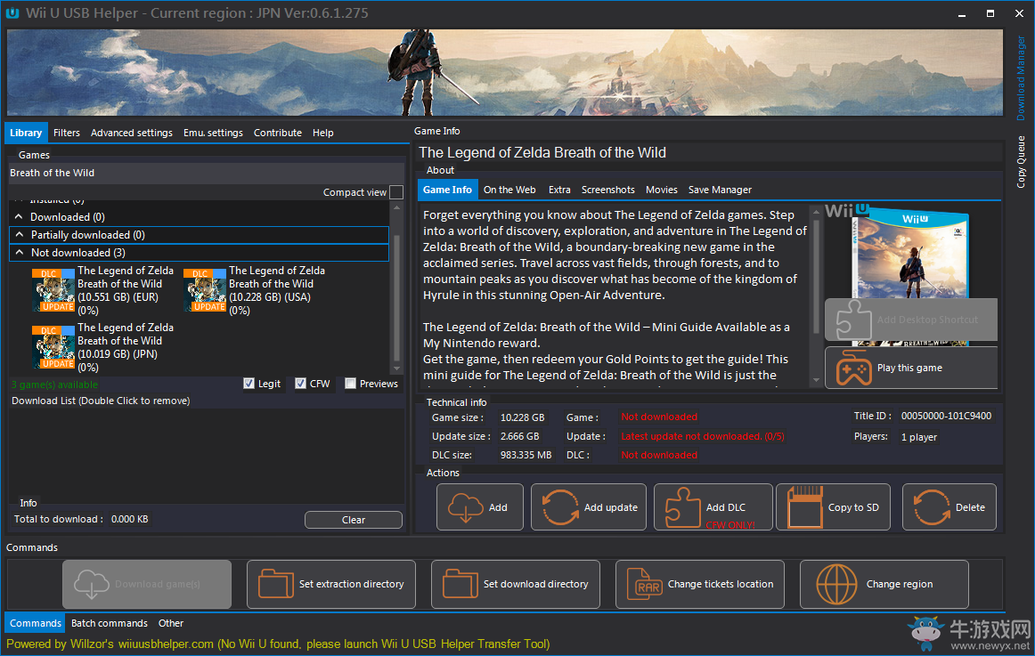Open the Help tab
This screenshot has height=656, width=1035.
[x=322, y=133]
